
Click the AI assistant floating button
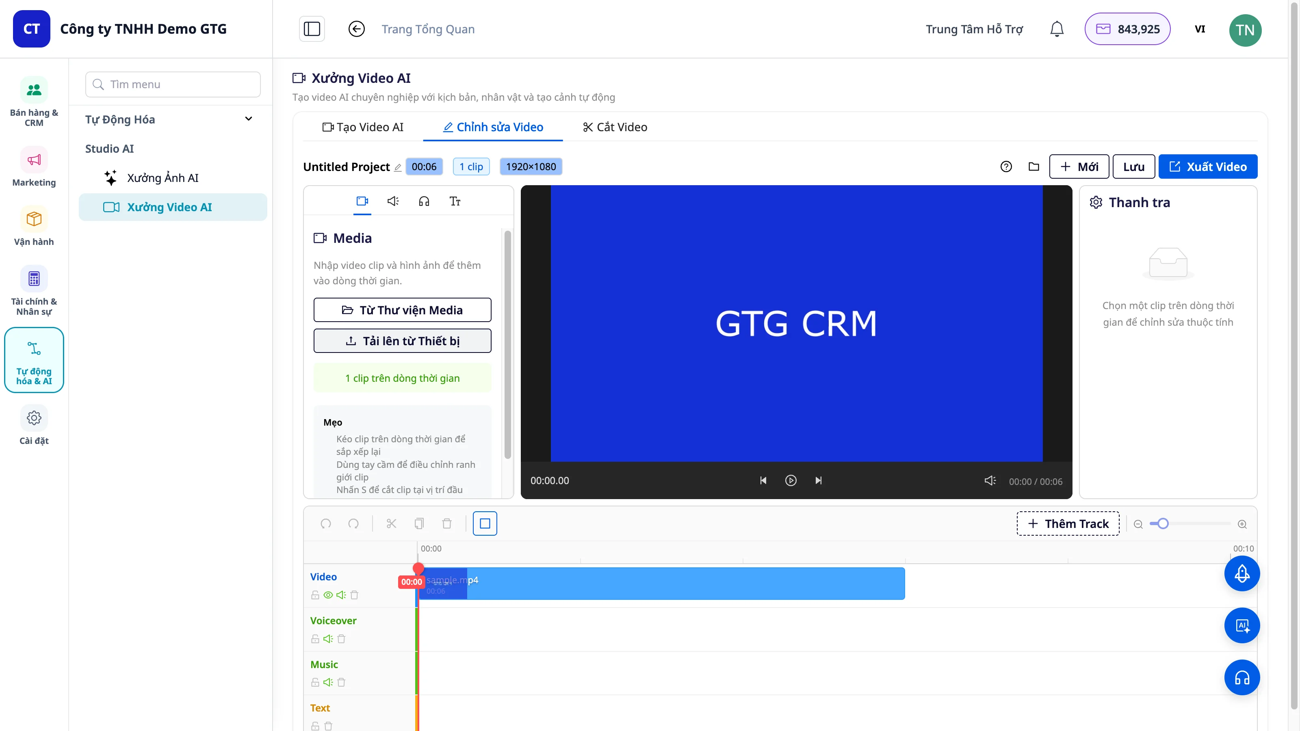point(1241,625)
